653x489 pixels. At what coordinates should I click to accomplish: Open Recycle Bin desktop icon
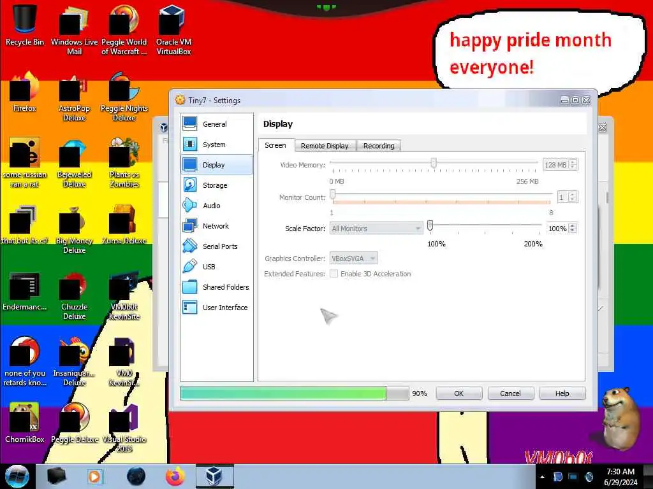[x=25, y=25]
